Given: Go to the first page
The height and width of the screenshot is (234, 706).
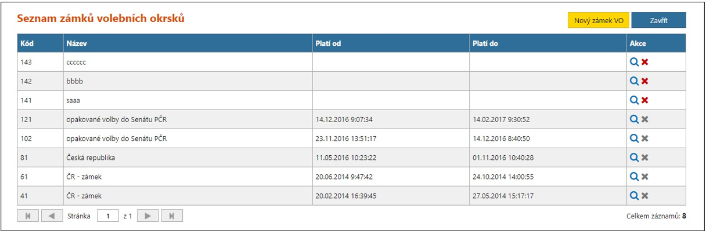Looking at the screenshot, I should tap(28, 216).
